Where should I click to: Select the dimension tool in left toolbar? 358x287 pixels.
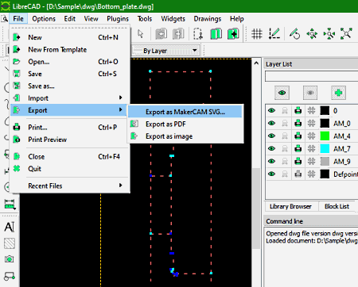pyautogui.click(x=10, y=205)
